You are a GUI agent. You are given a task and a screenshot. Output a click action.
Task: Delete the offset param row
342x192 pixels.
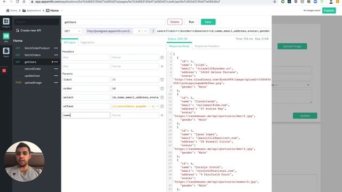162,106
